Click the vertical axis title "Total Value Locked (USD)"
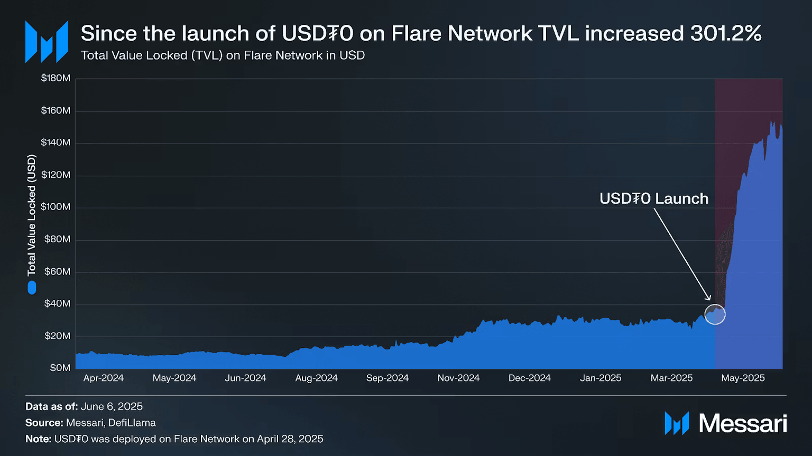812x456 pixels. 32,215
